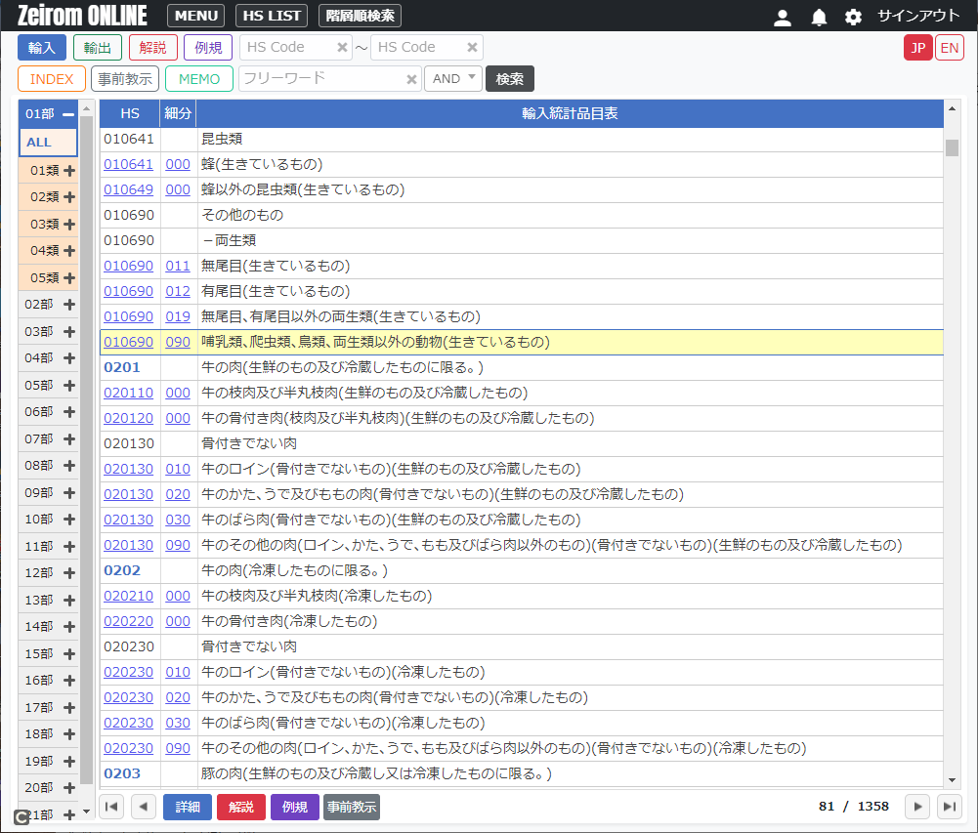The height and width of the screenshot is (833, 978).
Task: Jump to the last page
Action: 949,807
